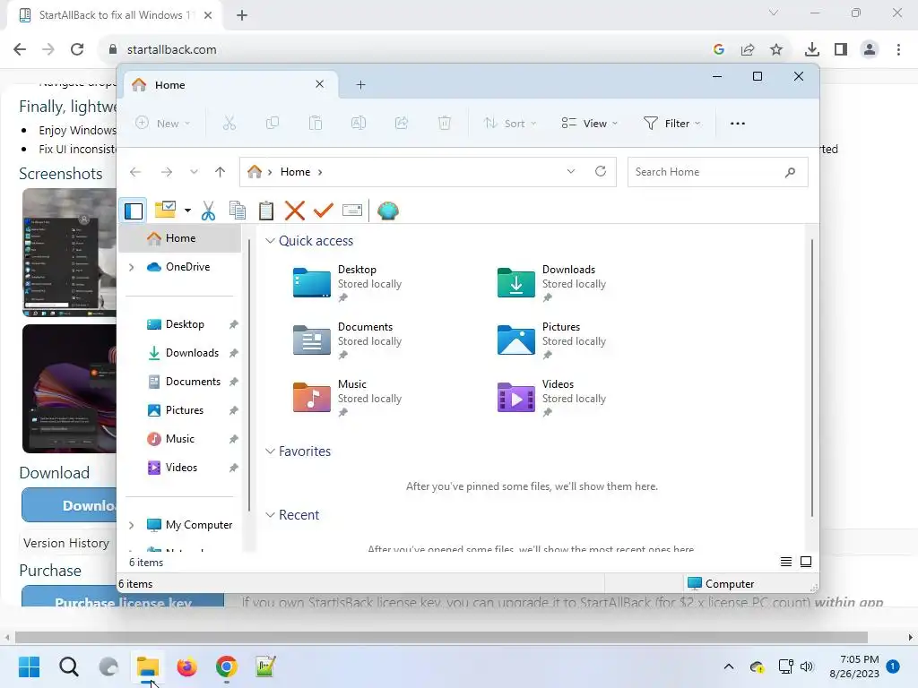
Task: Collapse the Quick access section
Action: pyautogui.click(x=270, y=240)
